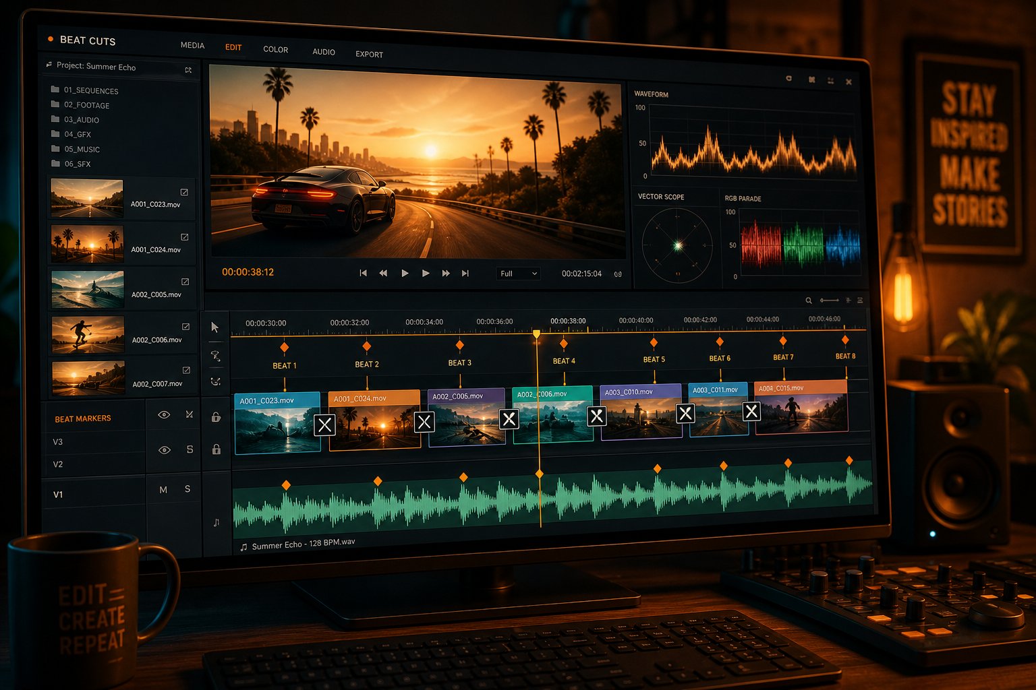Jump to the start of the clip

[x=363, y=273]
